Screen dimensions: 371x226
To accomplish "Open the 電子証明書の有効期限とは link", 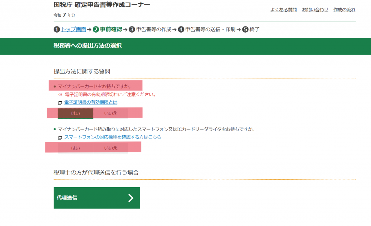I will click(x=91, y=102).
